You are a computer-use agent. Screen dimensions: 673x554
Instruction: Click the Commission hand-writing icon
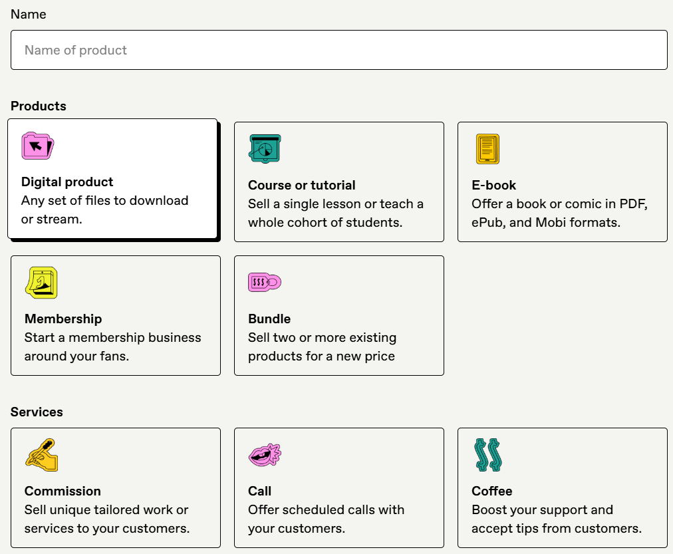tap(41, 455)
